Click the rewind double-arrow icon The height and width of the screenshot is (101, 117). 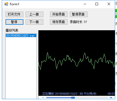pos(43,98)
